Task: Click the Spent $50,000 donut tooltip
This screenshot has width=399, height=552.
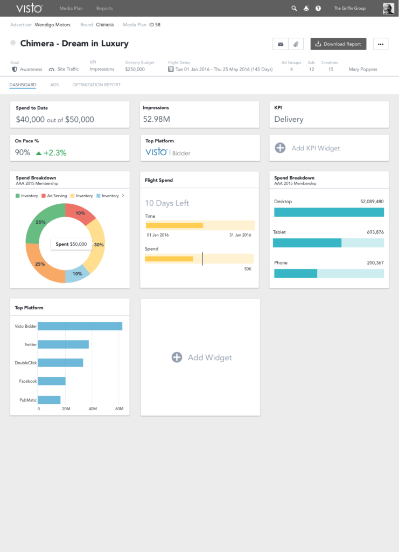Action: 72,244
